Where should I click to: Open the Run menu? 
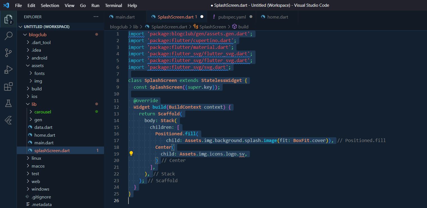click(95, 5)
